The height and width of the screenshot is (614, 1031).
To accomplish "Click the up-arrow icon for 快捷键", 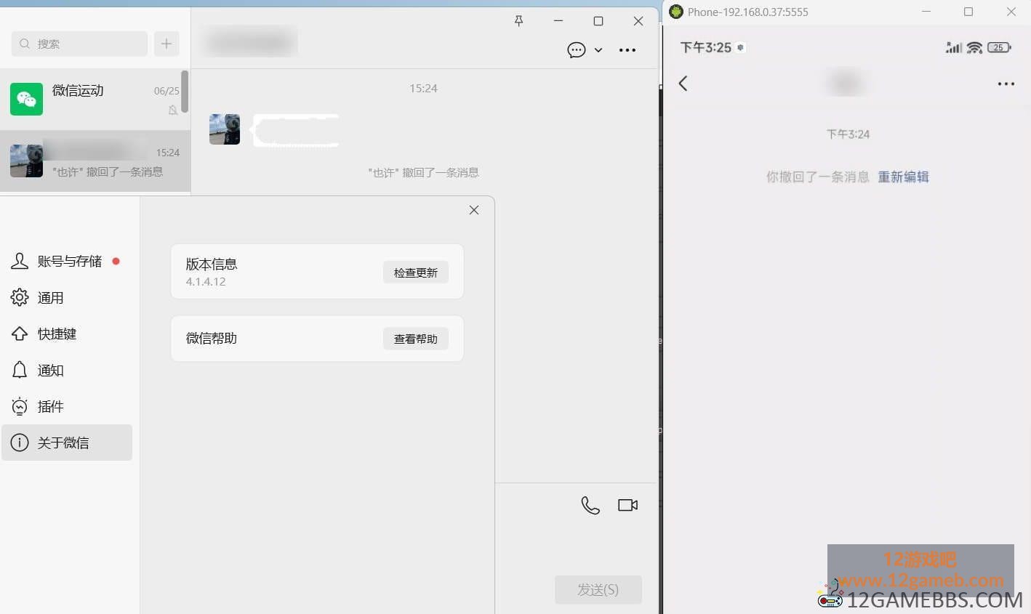I will pyautogui.click(x=20, y=334).
